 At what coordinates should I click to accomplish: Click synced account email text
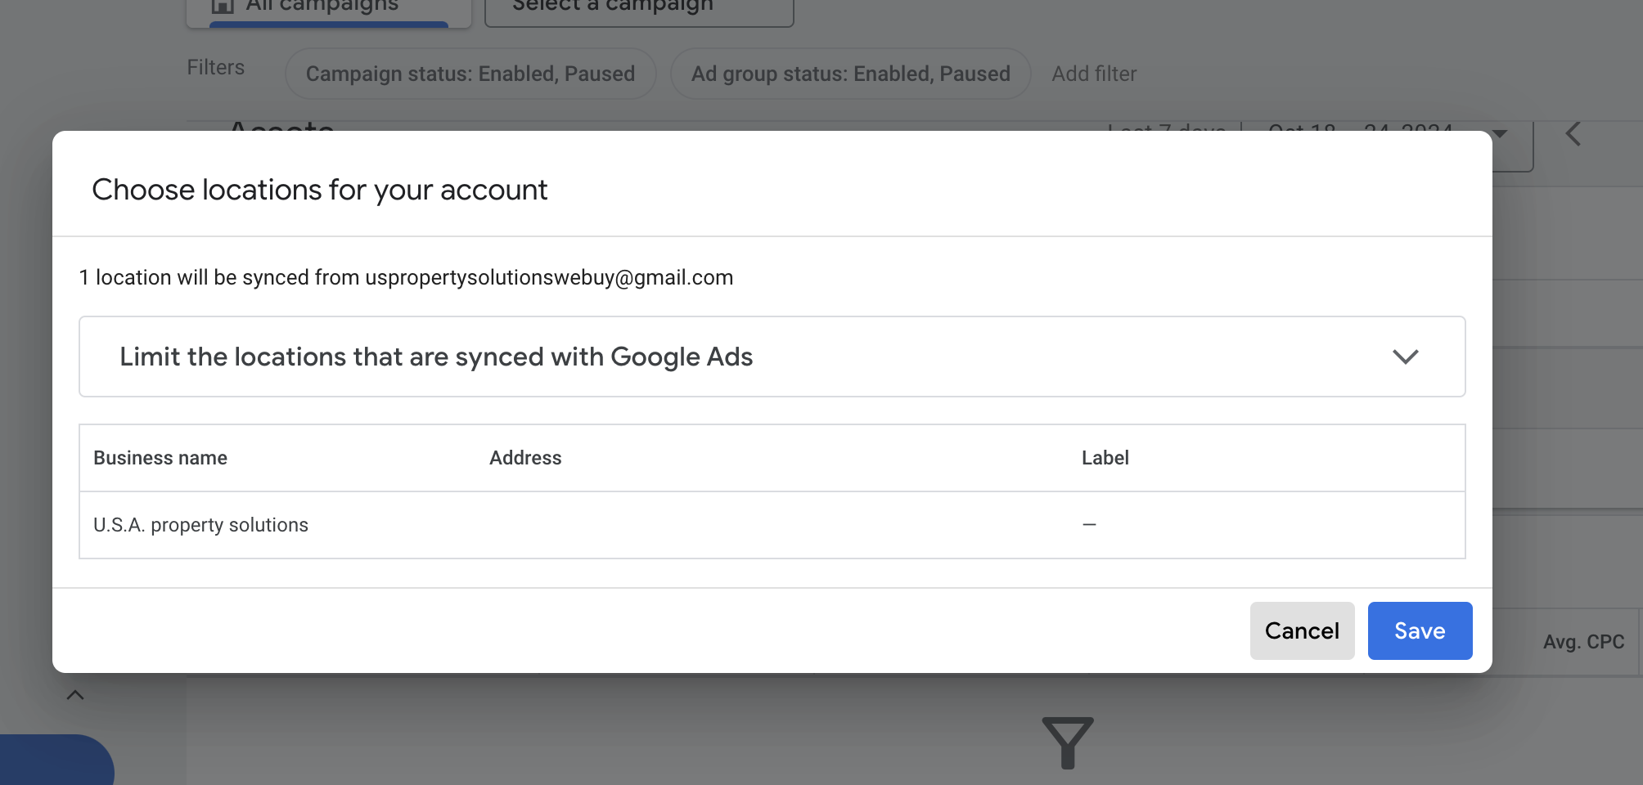(x=549, y=277)
